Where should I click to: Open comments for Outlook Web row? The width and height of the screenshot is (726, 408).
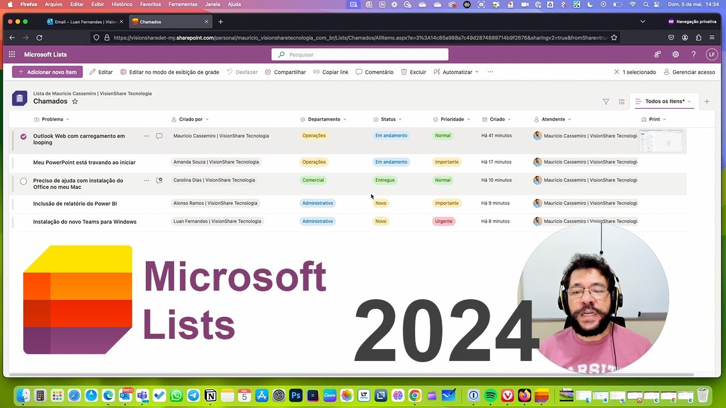(159, 136)
